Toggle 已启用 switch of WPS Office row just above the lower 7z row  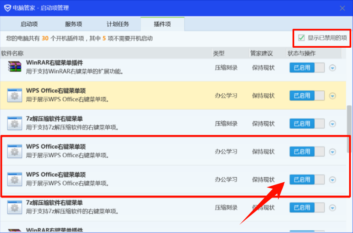click(x=307, y=180)
